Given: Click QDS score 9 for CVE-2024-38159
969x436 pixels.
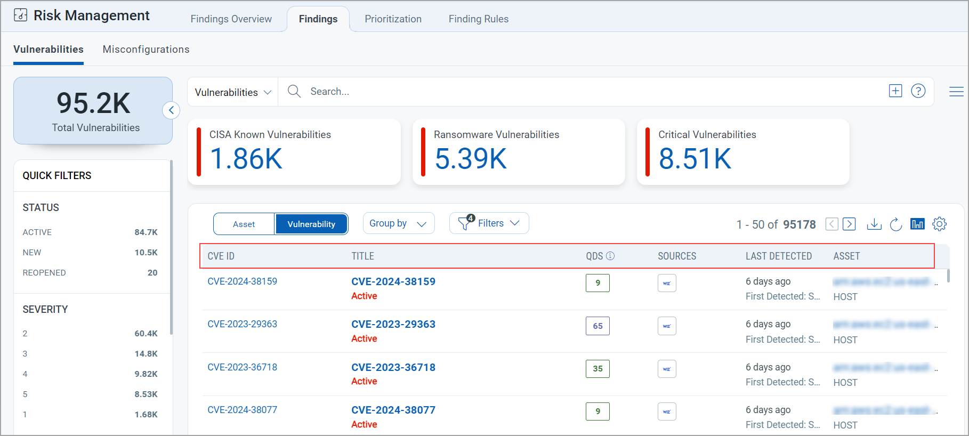Looking at the screenshot, I should coord(597,283).
